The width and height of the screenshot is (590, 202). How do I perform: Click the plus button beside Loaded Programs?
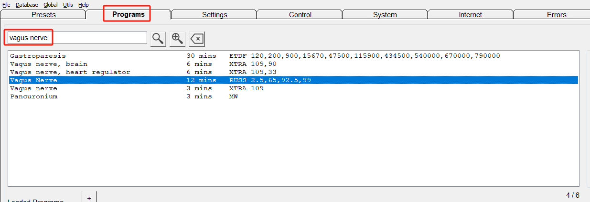tap(89, 197)
